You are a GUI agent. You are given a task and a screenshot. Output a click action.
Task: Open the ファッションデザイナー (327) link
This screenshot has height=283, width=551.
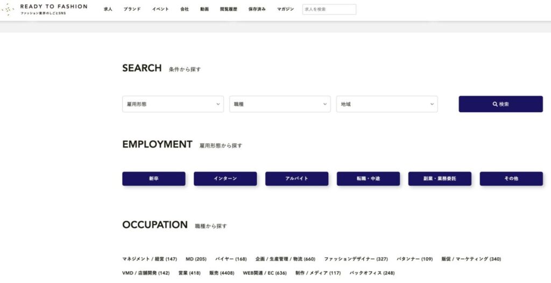356,259
